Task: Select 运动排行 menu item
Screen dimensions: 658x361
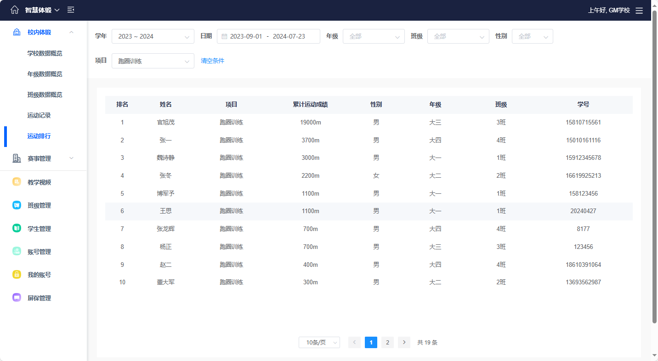Action: tap(39, 136)
